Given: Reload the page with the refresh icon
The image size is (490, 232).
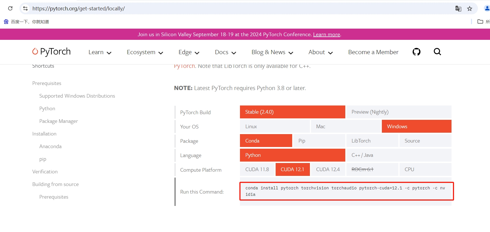Looking at the screenshot, I should 10,8.
